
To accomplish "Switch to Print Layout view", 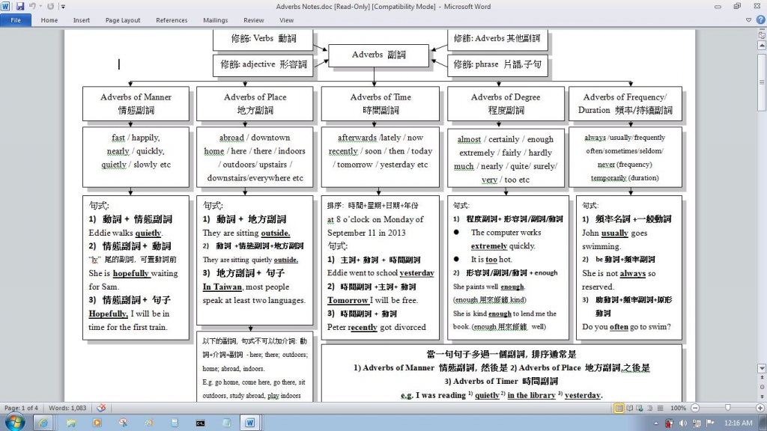I will coord(619,408).
